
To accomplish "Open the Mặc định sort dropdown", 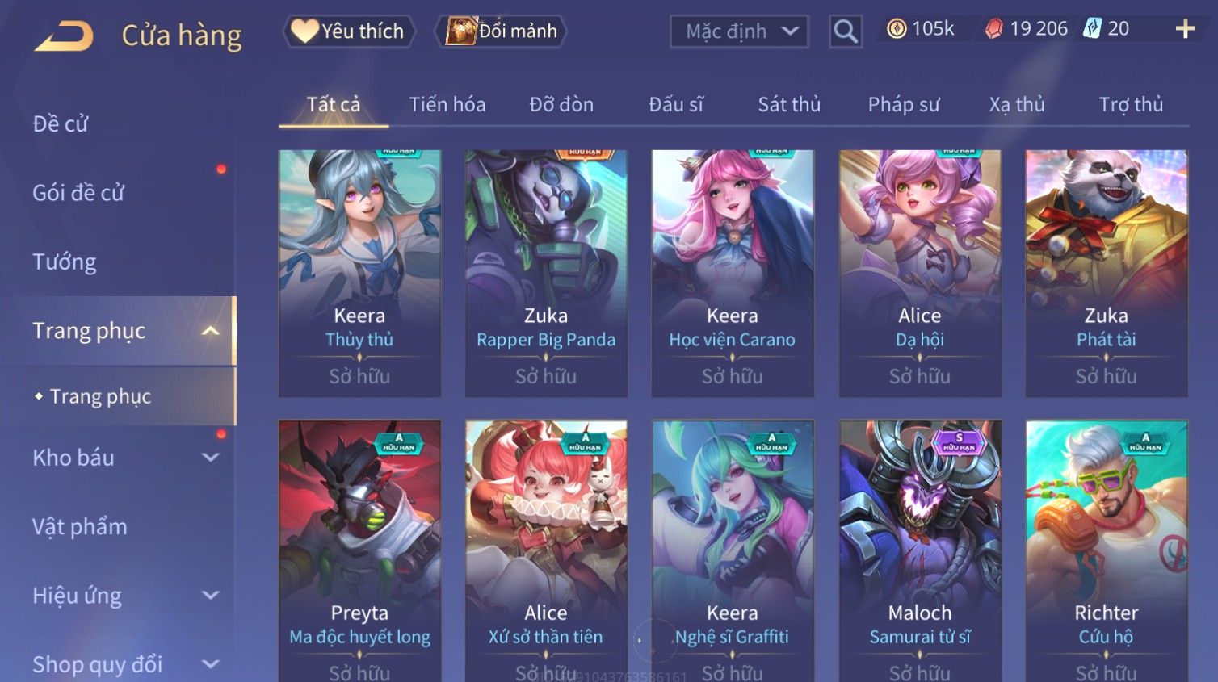I will pyautogui.click(x=739, y=31).
